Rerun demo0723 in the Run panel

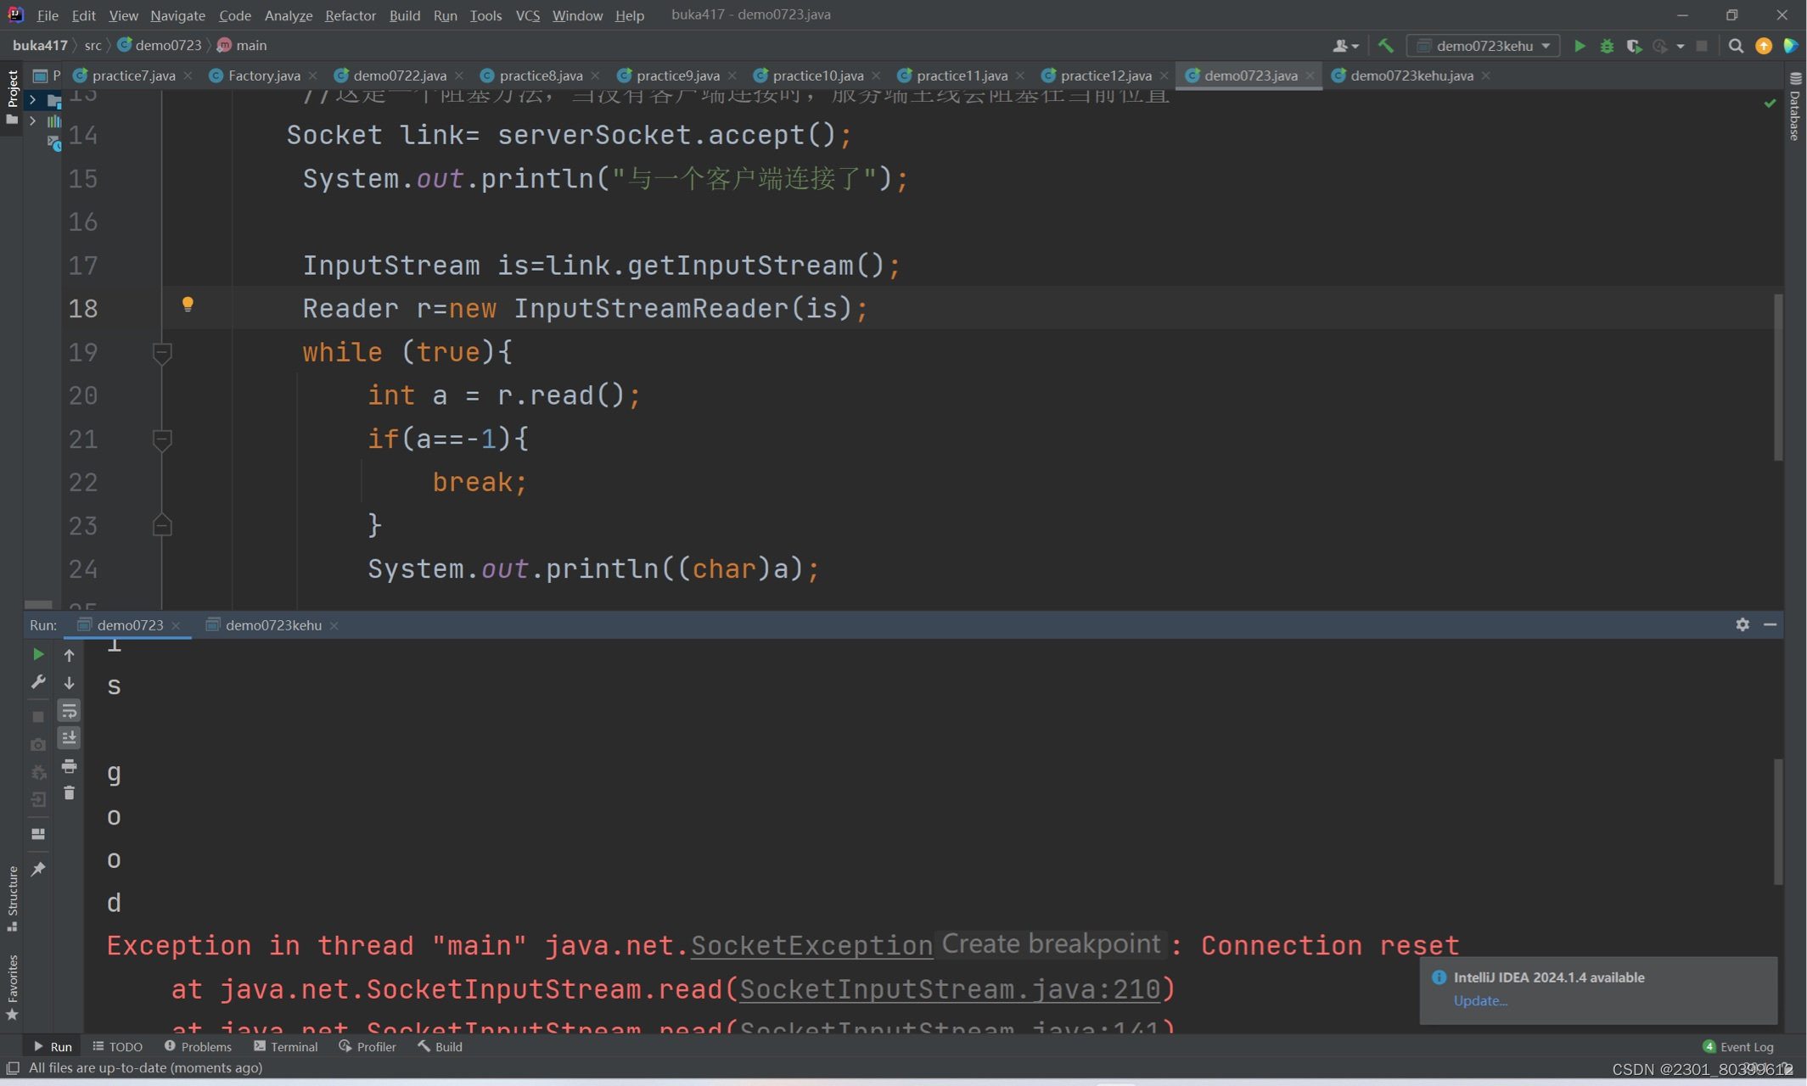coord(38,654)
